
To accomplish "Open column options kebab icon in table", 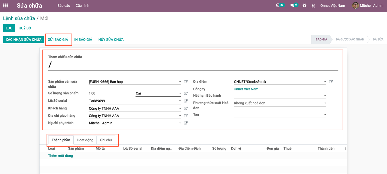I will [x=345, y=148].
